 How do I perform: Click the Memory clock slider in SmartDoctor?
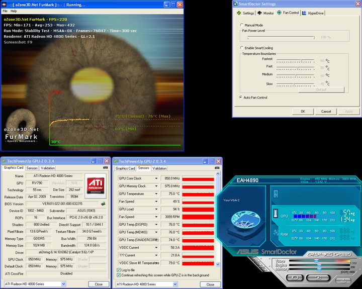319,269
